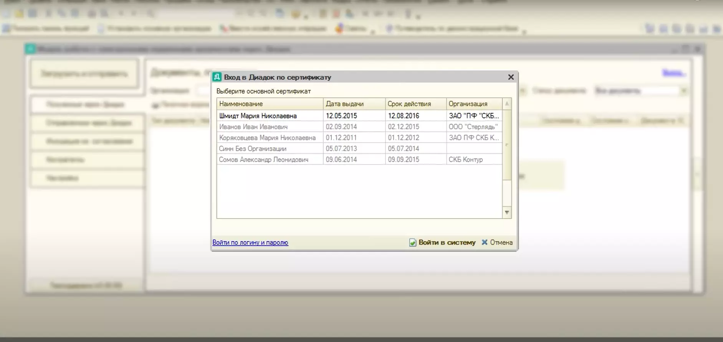Open 'Контрагенты' in the background sidebar

[88, 160]
